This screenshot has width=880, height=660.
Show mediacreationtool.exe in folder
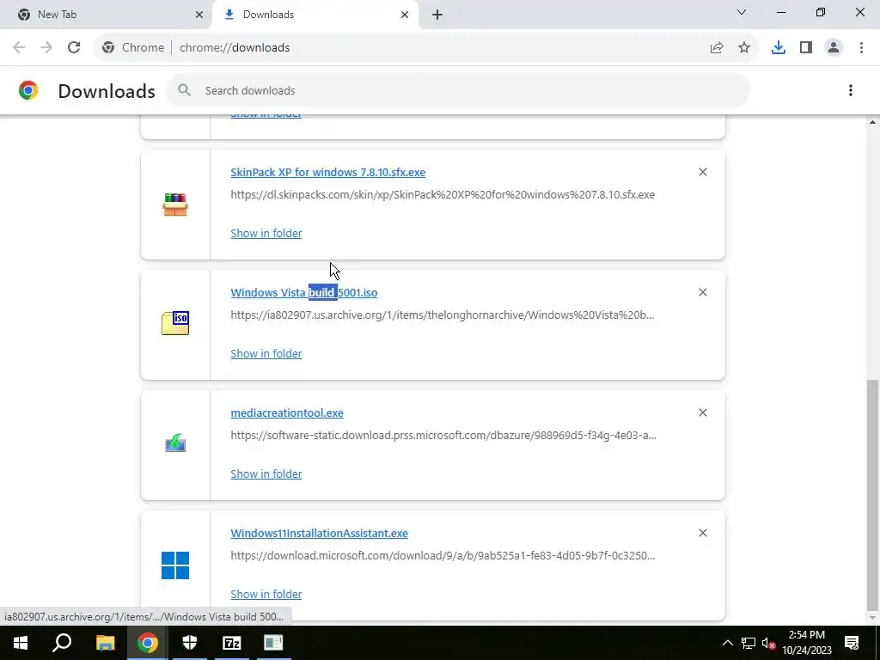point(266,474)
